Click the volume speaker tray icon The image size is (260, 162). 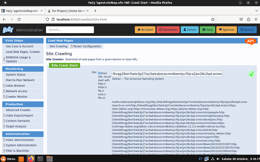[x=218, y=159]
